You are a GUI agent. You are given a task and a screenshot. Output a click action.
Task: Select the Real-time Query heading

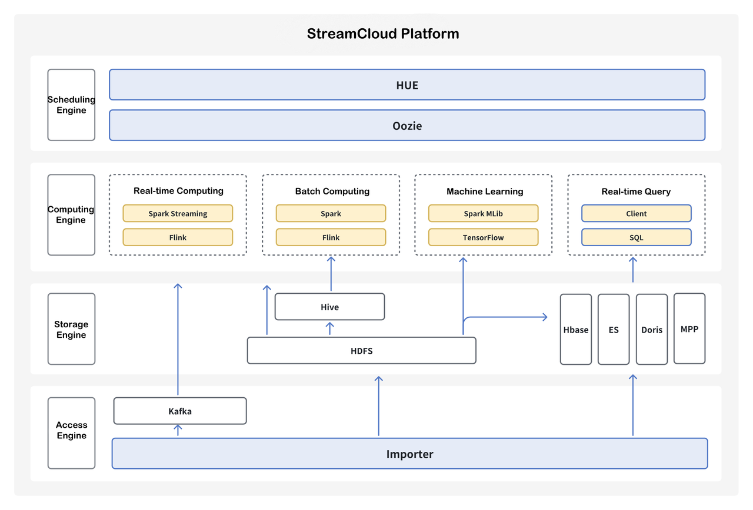(x=636, y=191)
